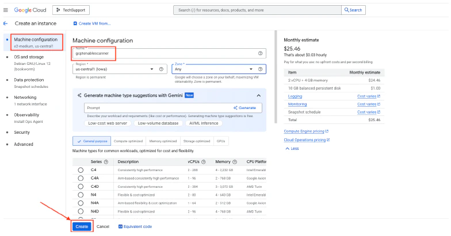Open the Zone dropdown set to Any
The width and height of the screenshot is (451, 236).
[219, 69]
